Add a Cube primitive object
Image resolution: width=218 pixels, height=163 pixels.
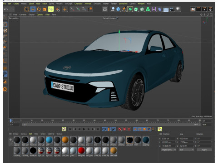click(x=118, y=10)
